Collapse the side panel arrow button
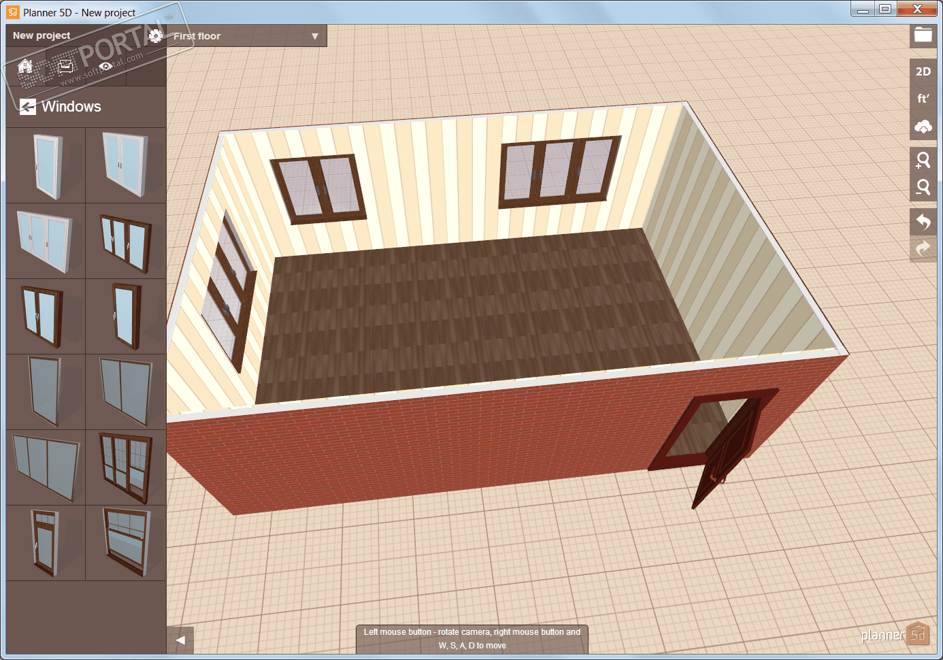 coord(180,640)
